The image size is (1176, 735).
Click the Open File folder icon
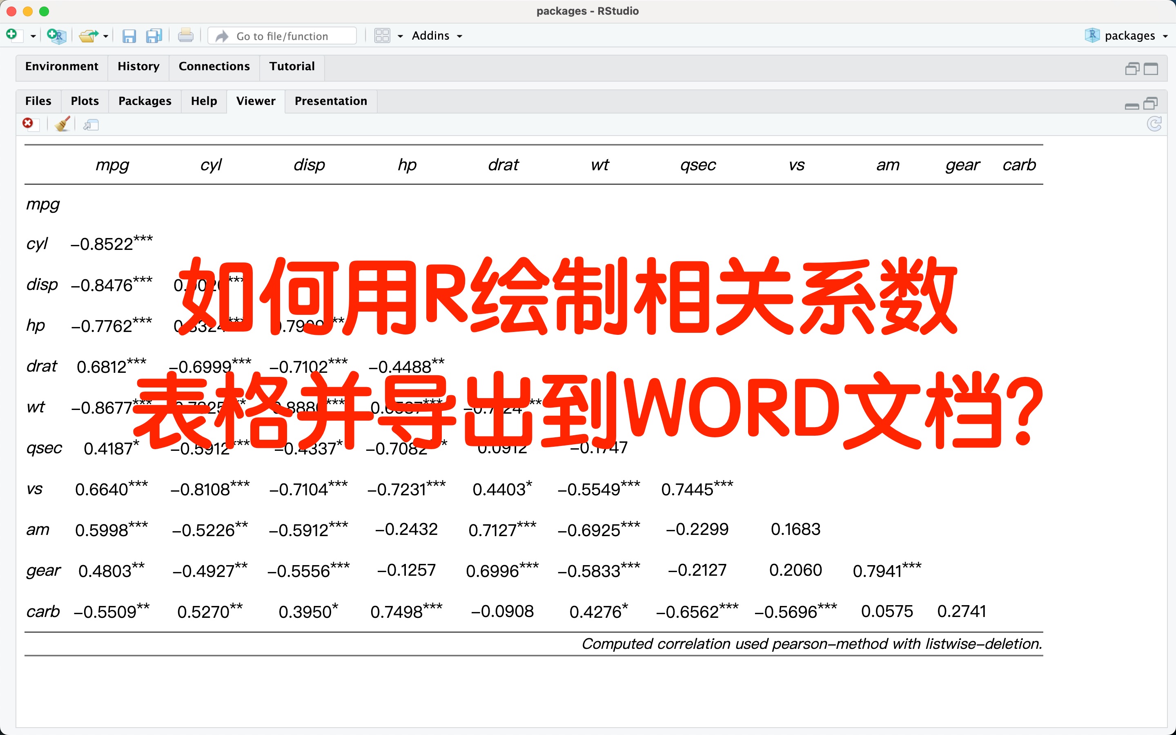click(89, 36)
